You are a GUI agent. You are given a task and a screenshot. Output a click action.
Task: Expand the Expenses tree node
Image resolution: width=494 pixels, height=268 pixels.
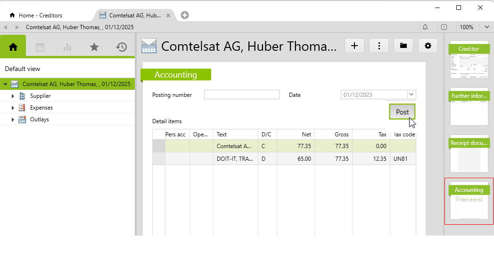pos(13,108)
